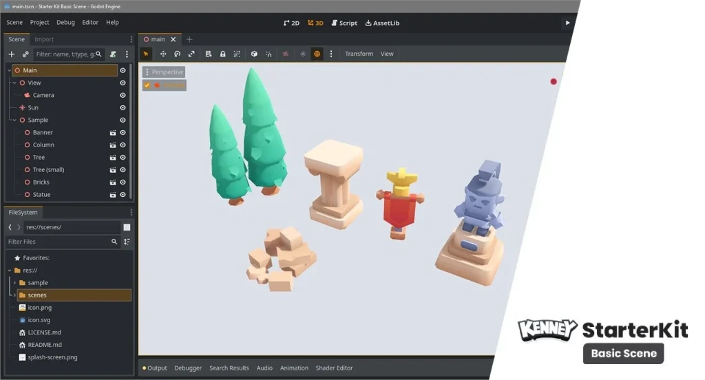Toggle the preview environment globe icon
705x380 pixels.
pos(317,54)
